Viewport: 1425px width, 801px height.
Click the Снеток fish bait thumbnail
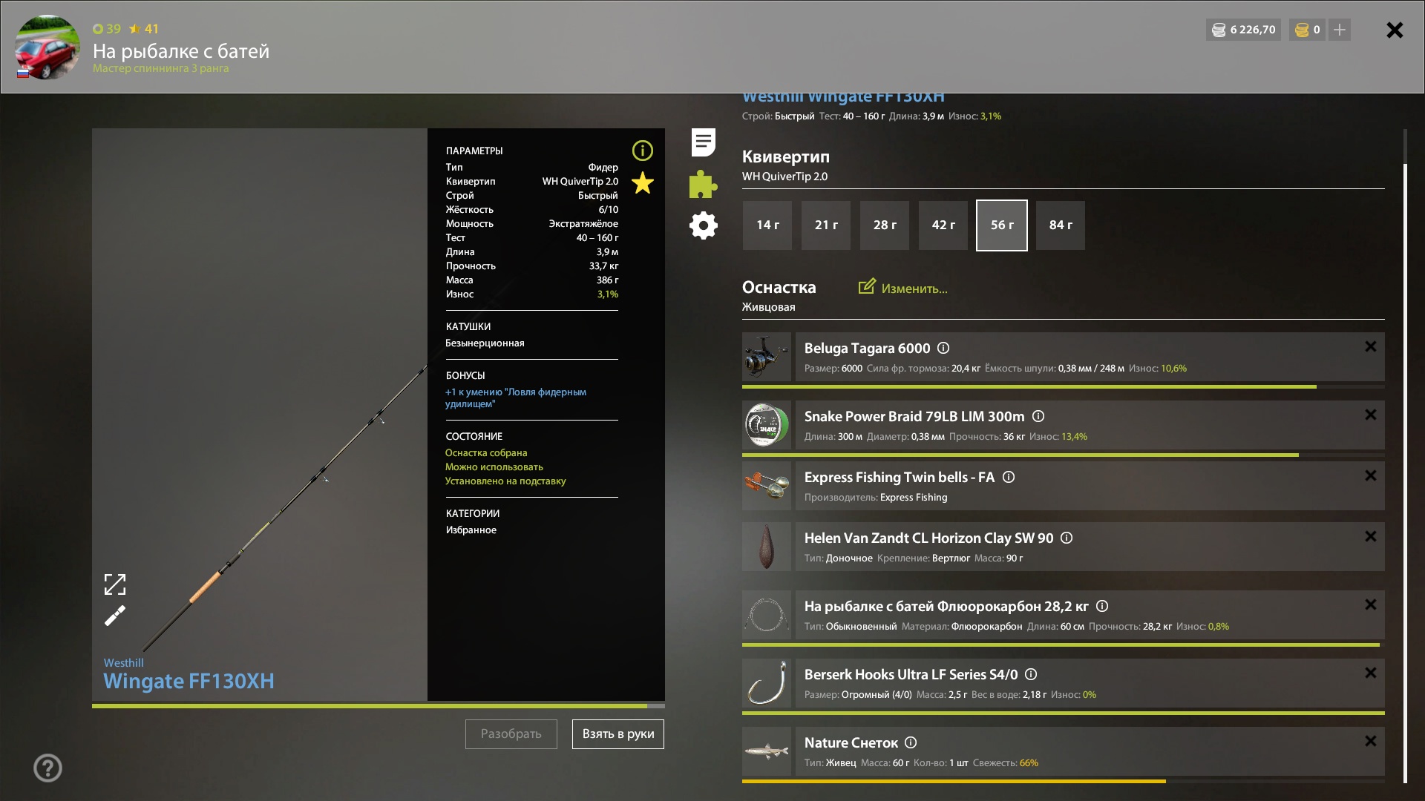click(767, 751)
